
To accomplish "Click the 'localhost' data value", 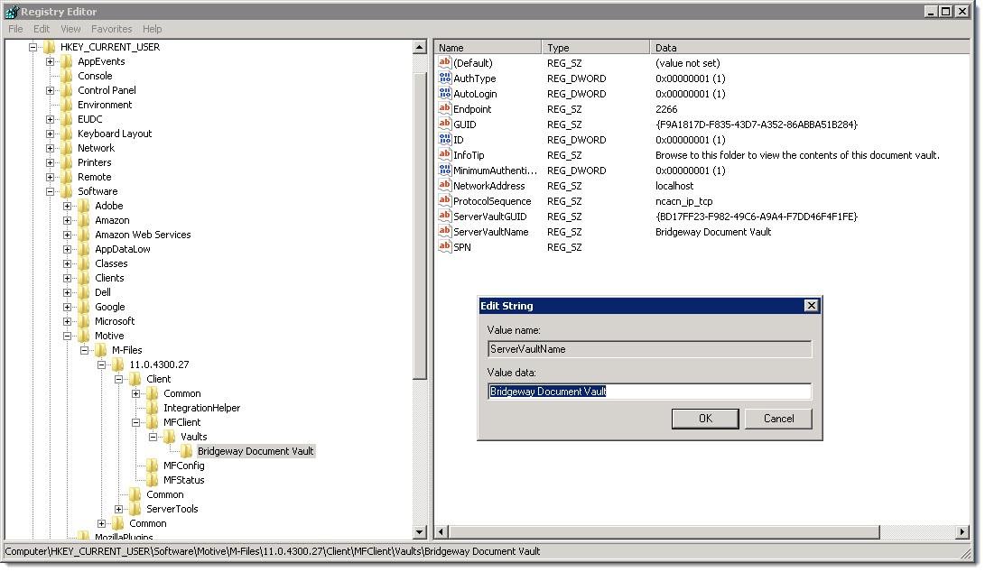I will tap(674, 186).
